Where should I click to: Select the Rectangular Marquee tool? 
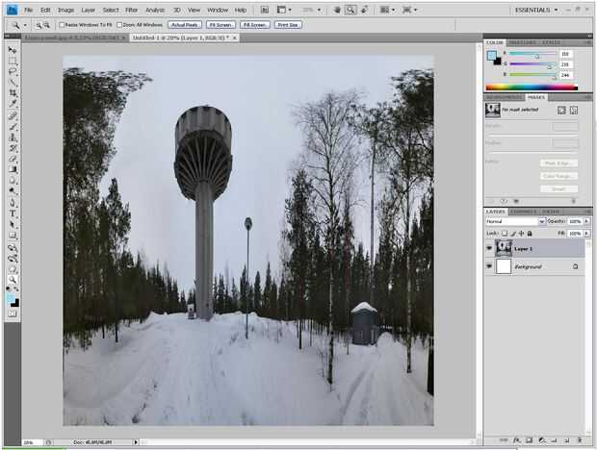click(x=13, y=61)
